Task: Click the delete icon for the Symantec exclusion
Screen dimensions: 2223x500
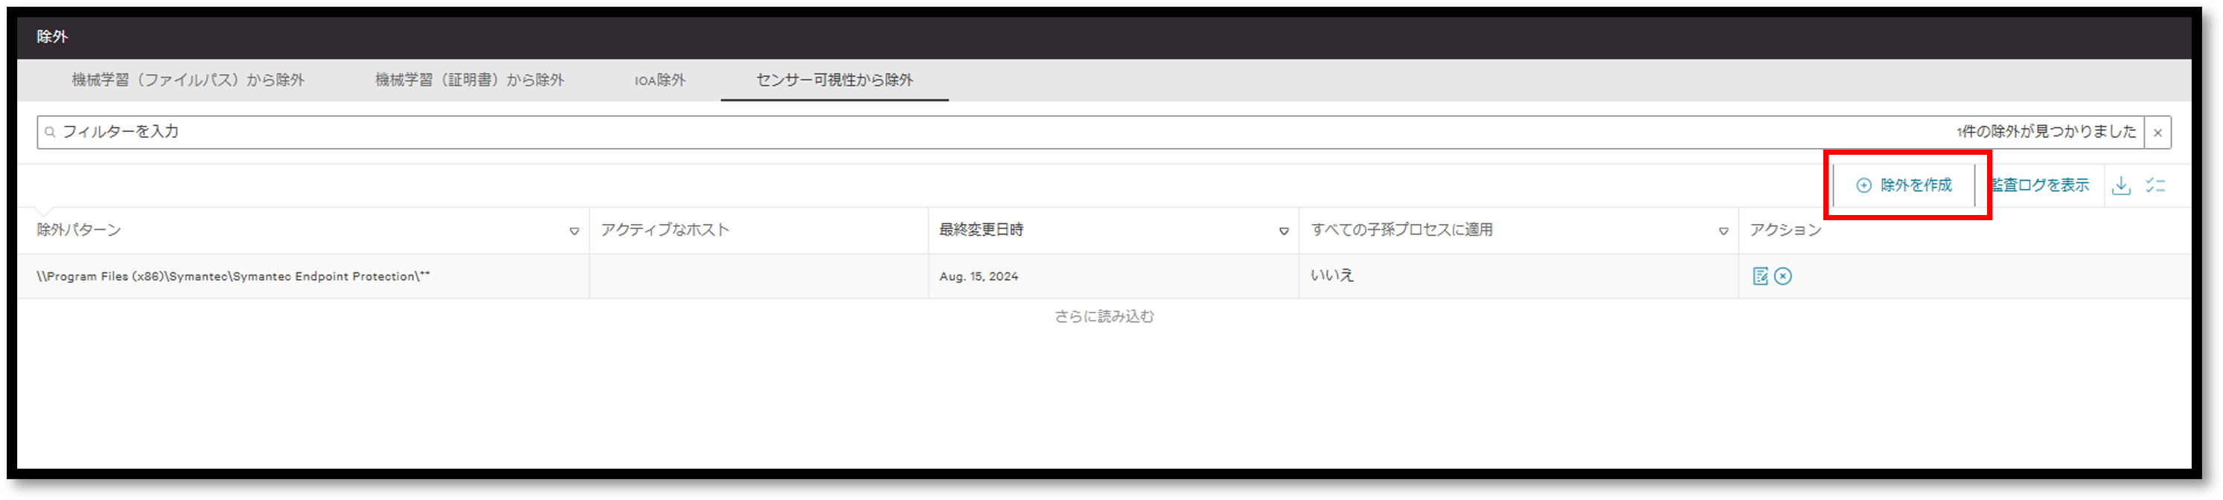Action: pos(1783,276)
